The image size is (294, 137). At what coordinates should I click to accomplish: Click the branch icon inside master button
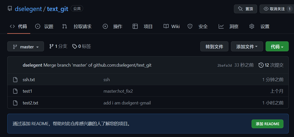point(15,47)
